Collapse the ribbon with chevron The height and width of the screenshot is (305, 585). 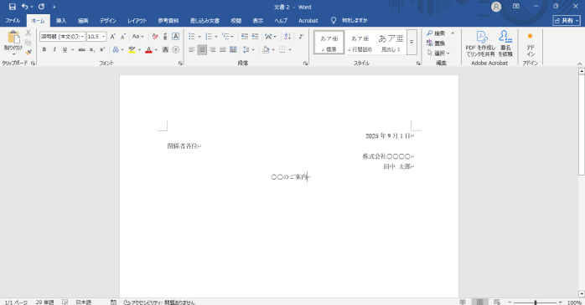pyautogui.click(x=579, y=64)
